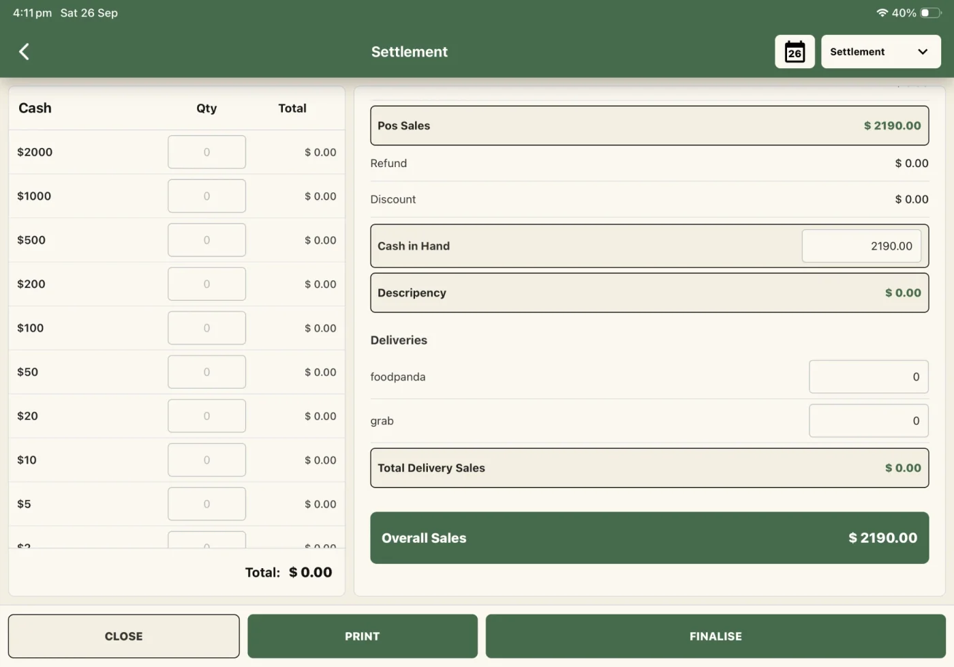Expand the Settlement dropdown
The height and width of the screenshot is (667, 954).
[880, 52]
